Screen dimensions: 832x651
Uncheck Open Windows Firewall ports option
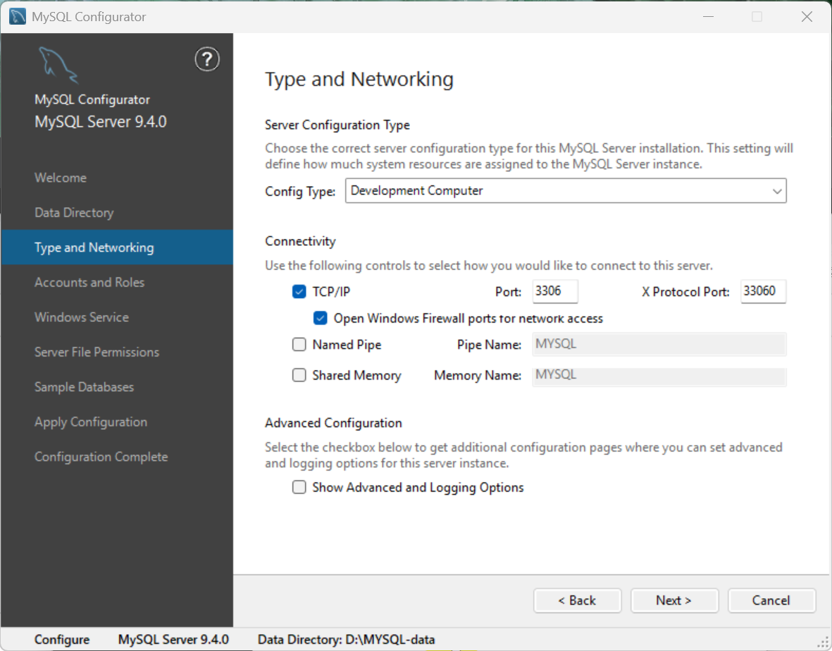321,318
